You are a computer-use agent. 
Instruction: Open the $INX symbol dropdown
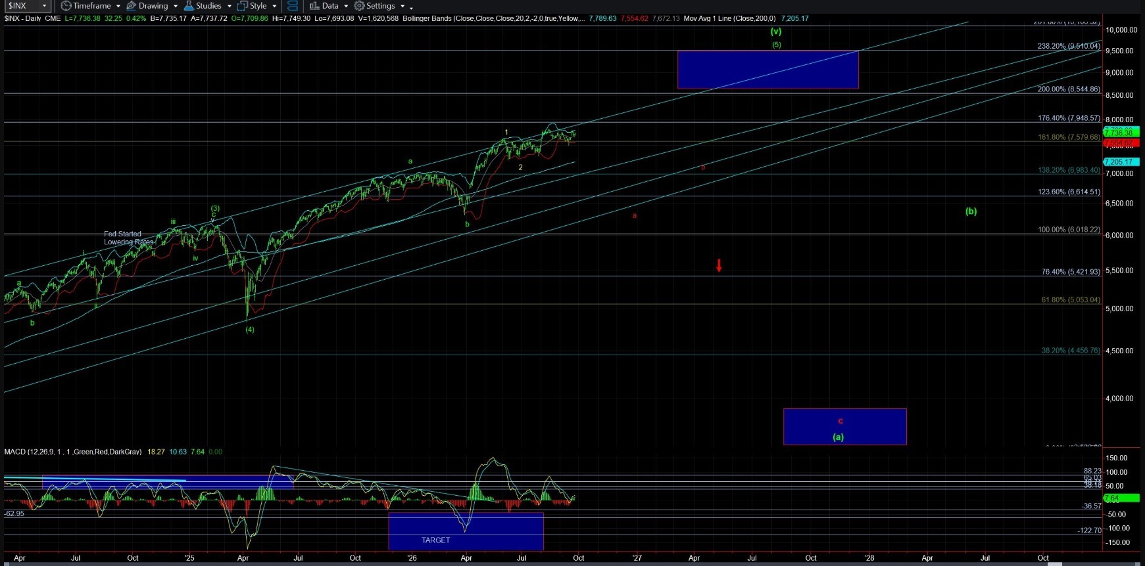click(x=26, y=6)
